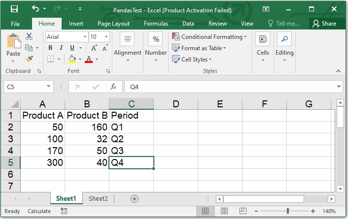Click the Insert Function fx icon
The width and height of the screenshot is (348, 219).
click(x=113, y=87)
